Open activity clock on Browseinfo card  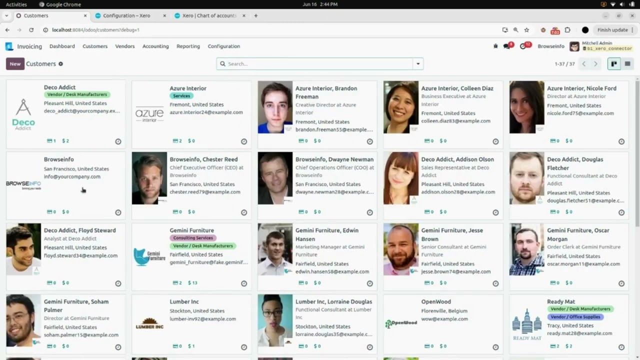(118, 212)
